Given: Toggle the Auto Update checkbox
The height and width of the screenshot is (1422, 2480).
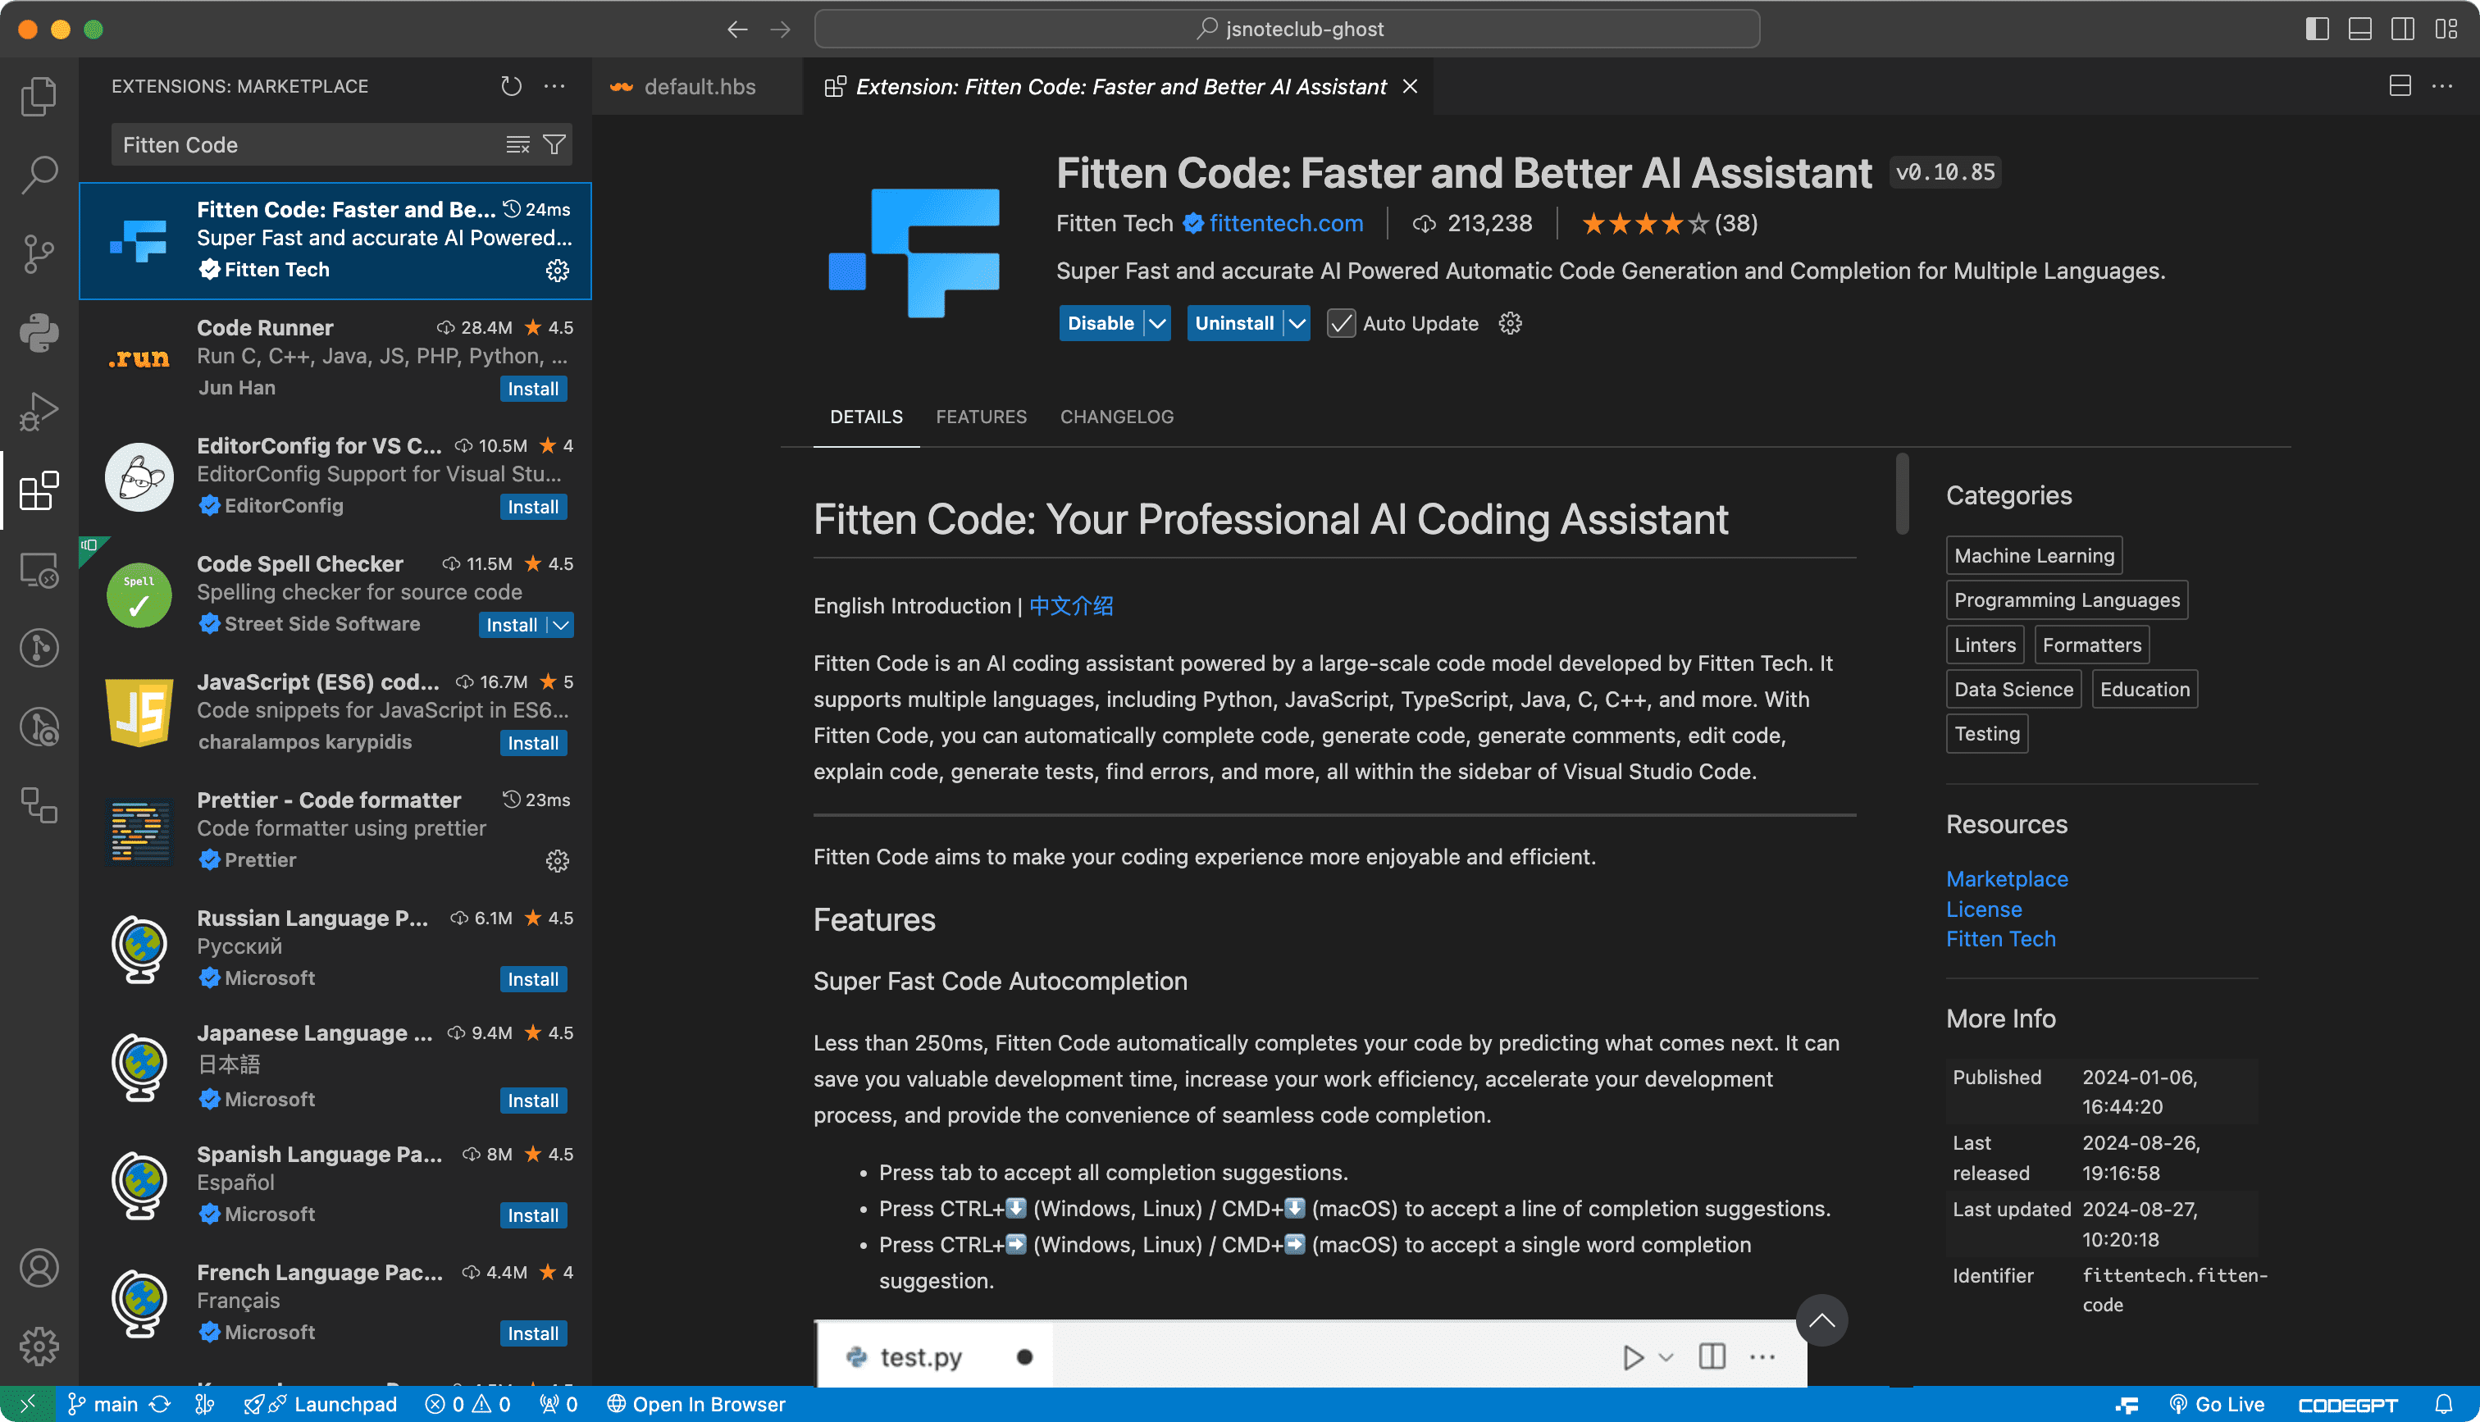Looking at the screenshot, I should (x=1342, y=323).
